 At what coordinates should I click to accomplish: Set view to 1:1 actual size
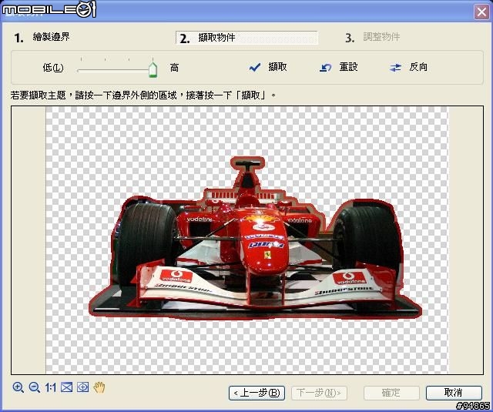pyautogui.click(x=50, y=387)
